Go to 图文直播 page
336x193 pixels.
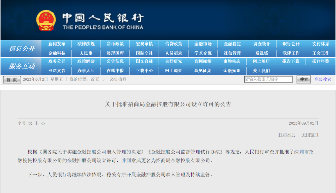144,61
